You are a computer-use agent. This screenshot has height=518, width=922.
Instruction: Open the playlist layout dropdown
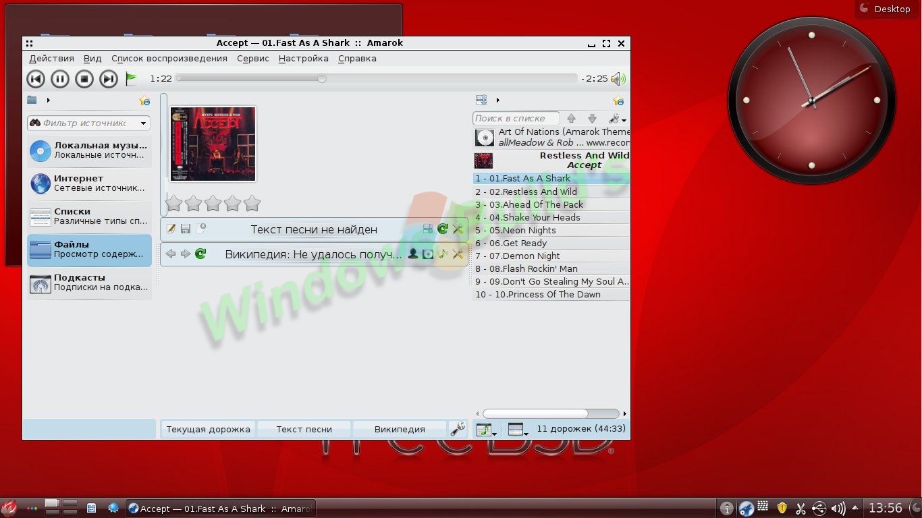(518, 429)
